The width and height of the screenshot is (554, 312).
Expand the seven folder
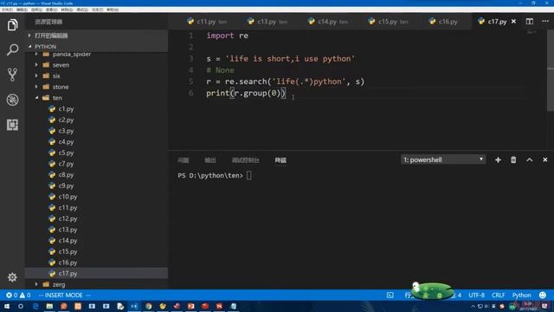[61, 65]
